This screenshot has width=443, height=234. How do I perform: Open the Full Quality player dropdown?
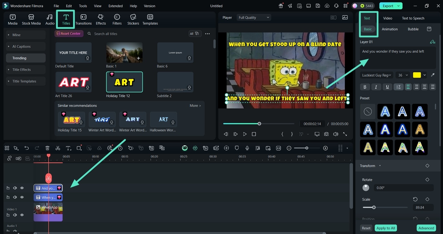(254, 17)
